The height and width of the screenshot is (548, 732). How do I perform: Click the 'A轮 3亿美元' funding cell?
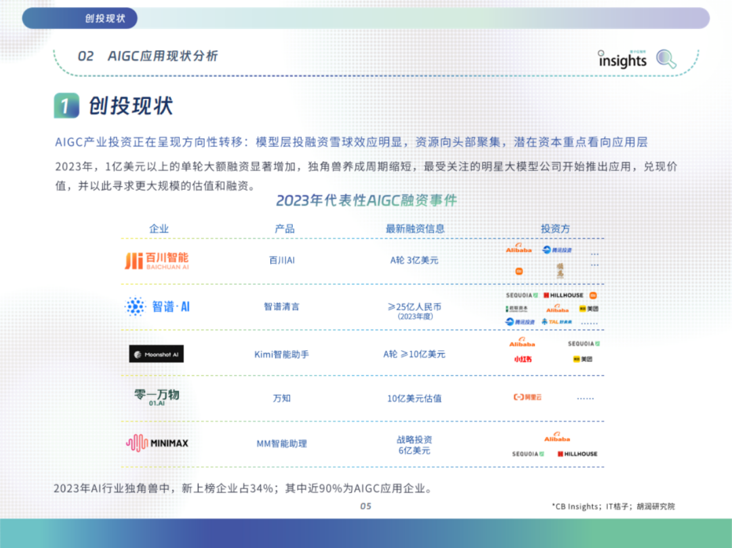pos(414,260)
